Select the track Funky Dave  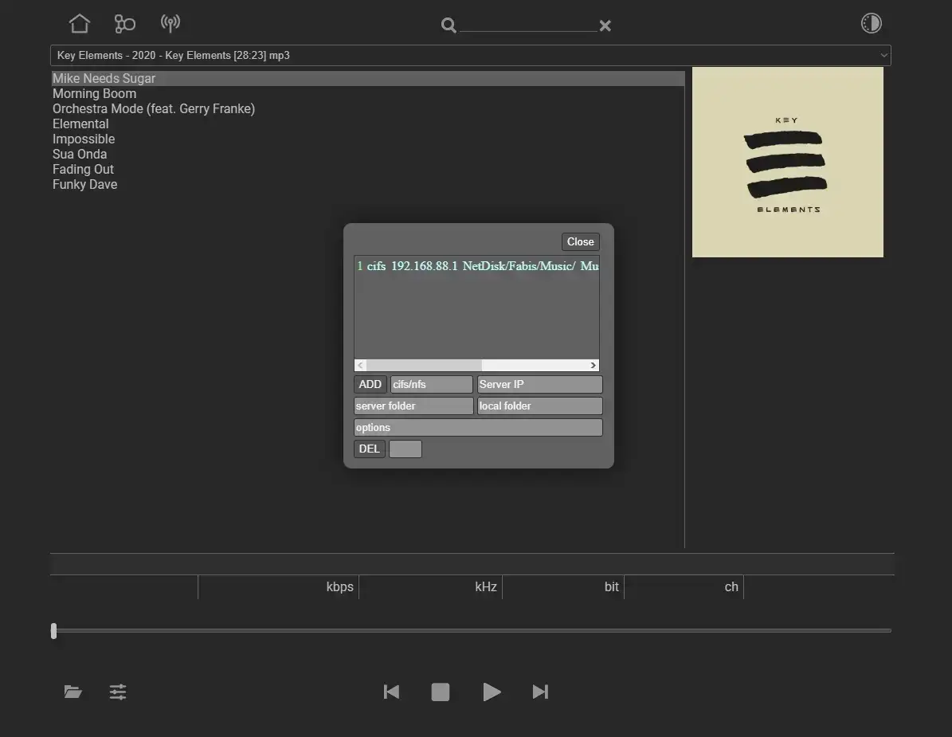(84, 184)
